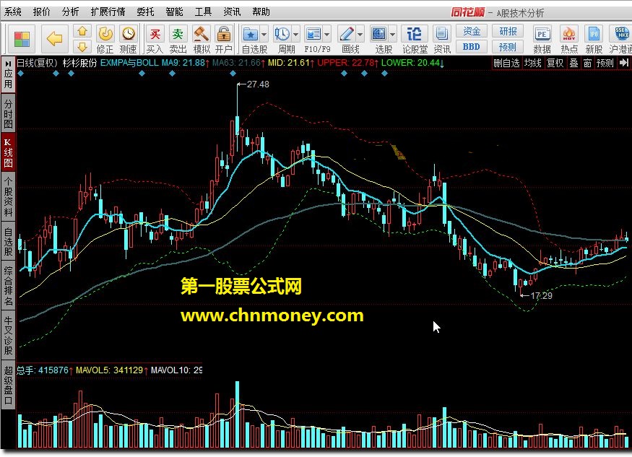Open the 工具 menu

click(203, 12)
